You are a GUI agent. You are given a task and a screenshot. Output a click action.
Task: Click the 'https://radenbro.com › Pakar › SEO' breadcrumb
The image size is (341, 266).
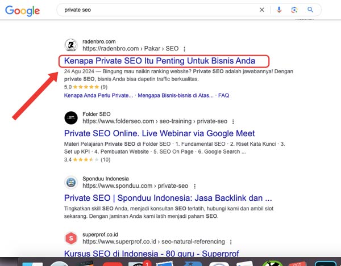tap(131, 48)
